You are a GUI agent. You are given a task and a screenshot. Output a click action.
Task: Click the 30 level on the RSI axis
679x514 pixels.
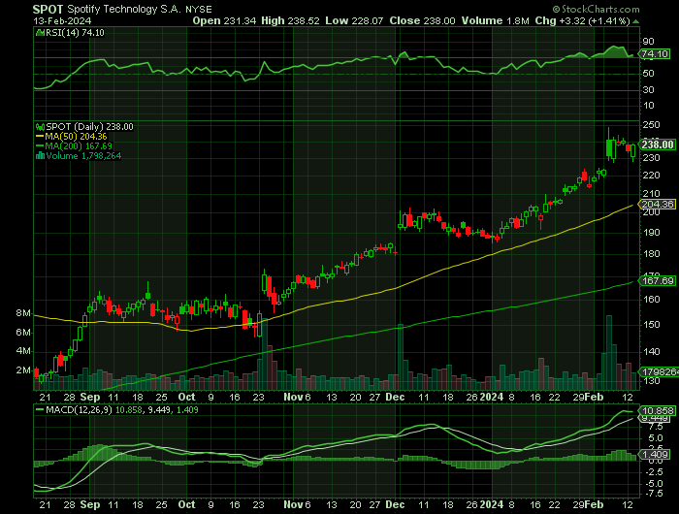648,89
